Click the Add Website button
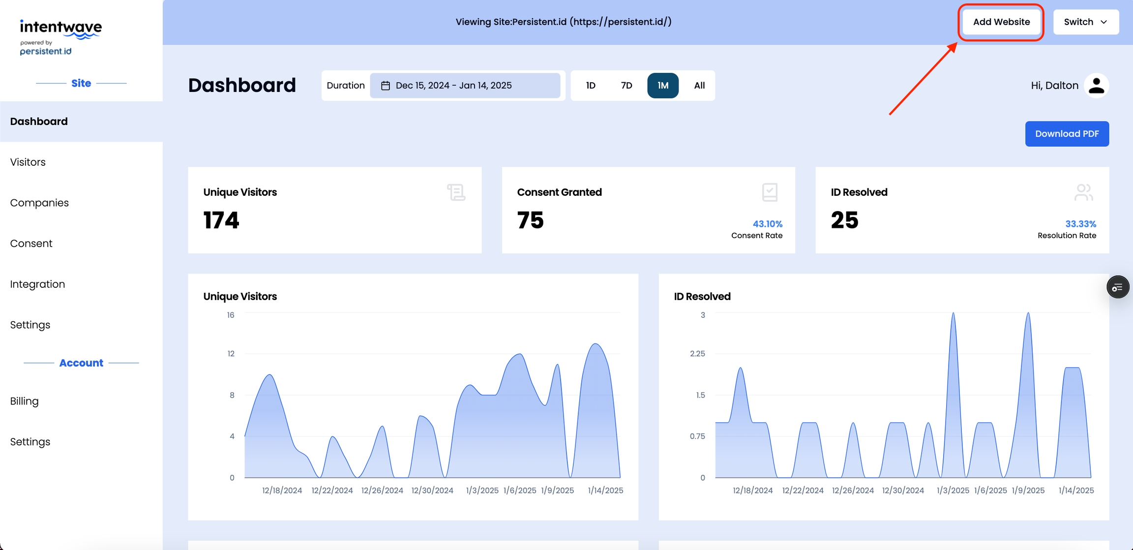The image size is (1133, 550). pyautogui.click(x=1001, y=22)
